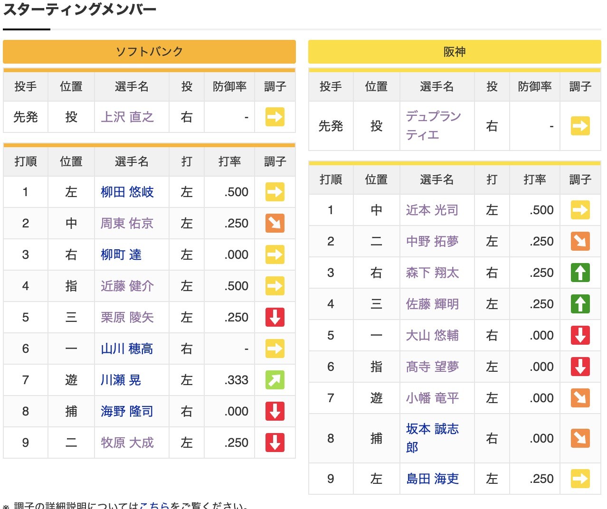
Task: Click 坂本 誠志郎 orange declining arrow icon
Action: [x=580, y=438]
